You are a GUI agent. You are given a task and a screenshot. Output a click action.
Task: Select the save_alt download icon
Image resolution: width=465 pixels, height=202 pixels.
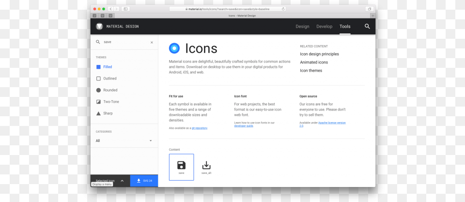[206, 167]
